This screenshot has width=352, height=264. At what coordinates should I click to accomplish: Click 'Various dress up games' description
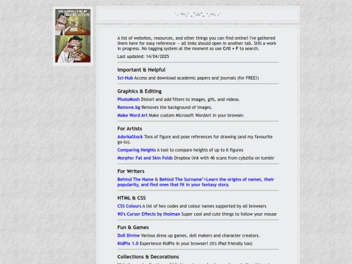coord(200,235)
